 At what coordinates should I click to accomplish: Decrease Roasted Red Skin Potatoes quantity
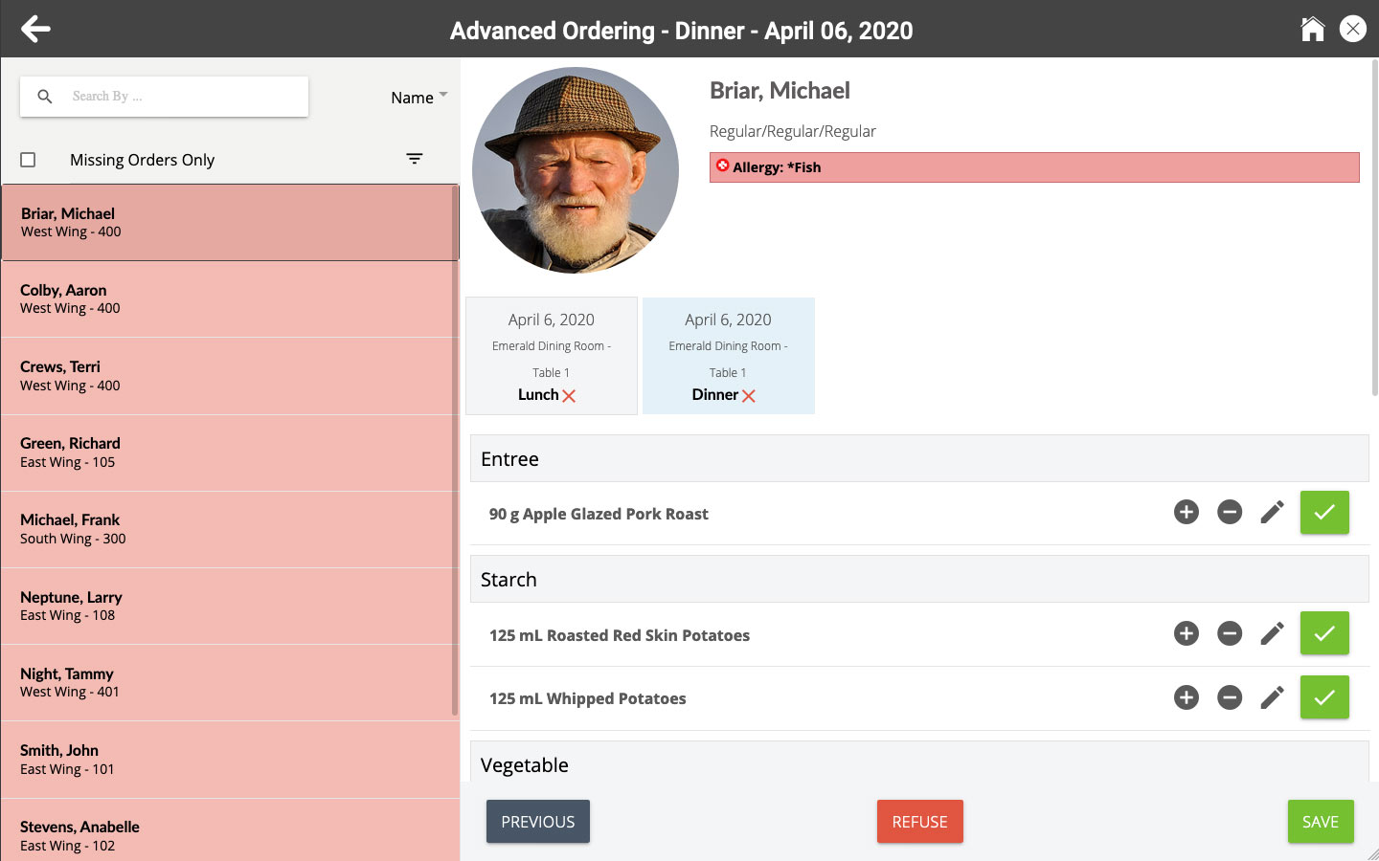pos(1230,633)
